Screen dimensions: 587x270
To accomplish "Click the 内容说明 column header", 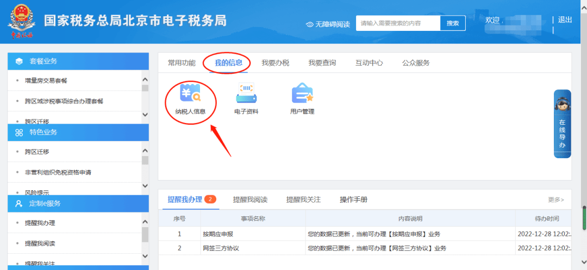I will click(x=410, y=218).
